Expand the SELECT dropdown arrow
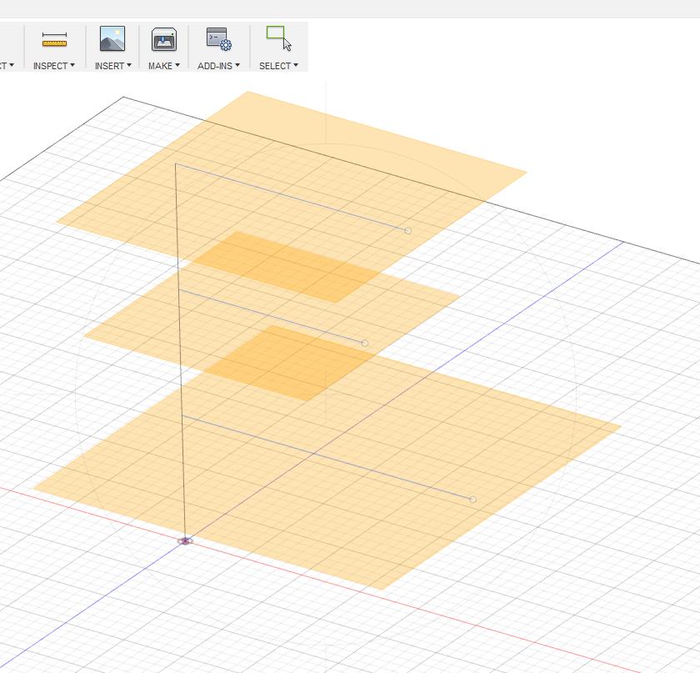 [295, 67]
